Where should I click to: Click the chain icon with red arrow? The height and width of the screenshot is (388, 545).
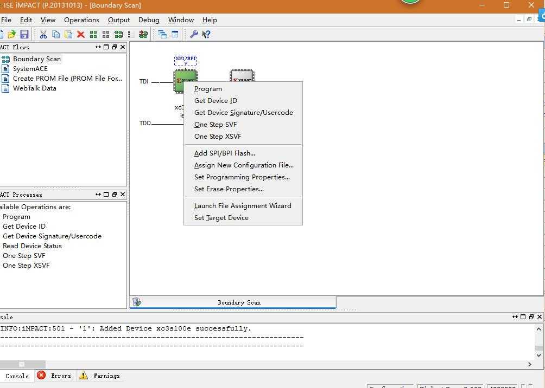point(143,34)
